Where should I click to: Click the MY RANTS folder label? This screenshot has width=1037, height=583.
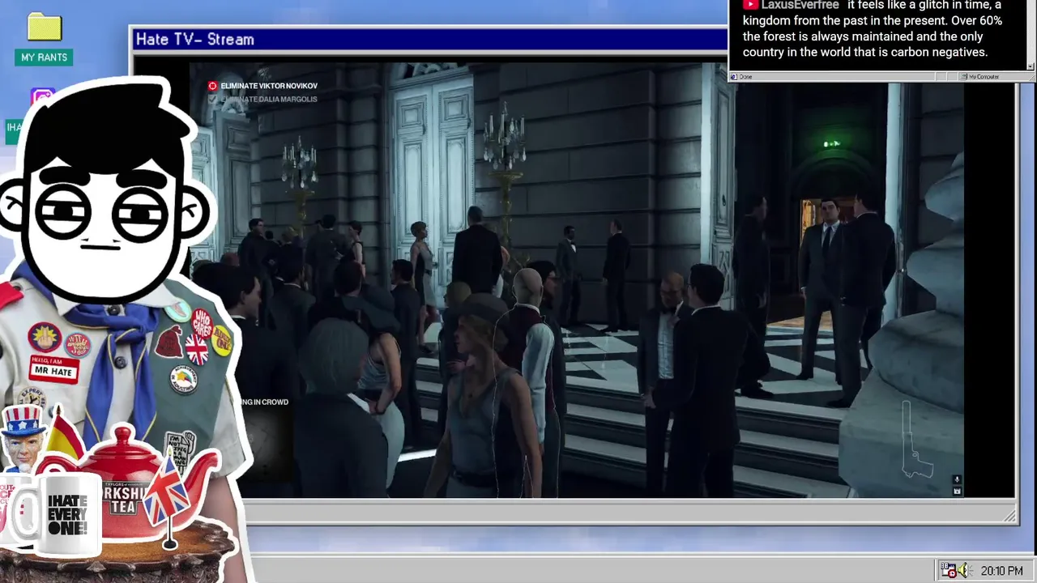(44, 57)
